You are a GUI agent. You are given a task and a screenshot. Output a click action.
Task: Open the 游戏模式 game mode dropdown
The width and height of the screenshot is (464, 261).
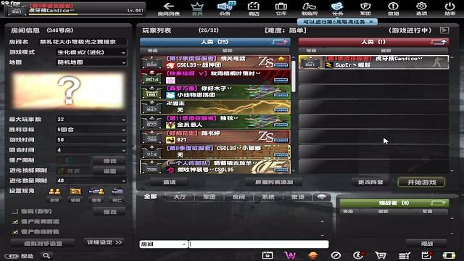(91, 52)
